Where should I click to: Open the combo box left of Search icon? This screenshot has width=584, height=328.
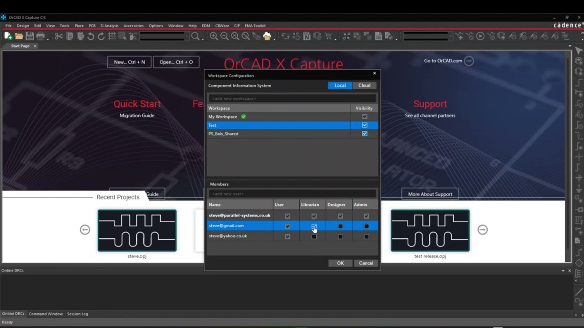coord(164,36)
